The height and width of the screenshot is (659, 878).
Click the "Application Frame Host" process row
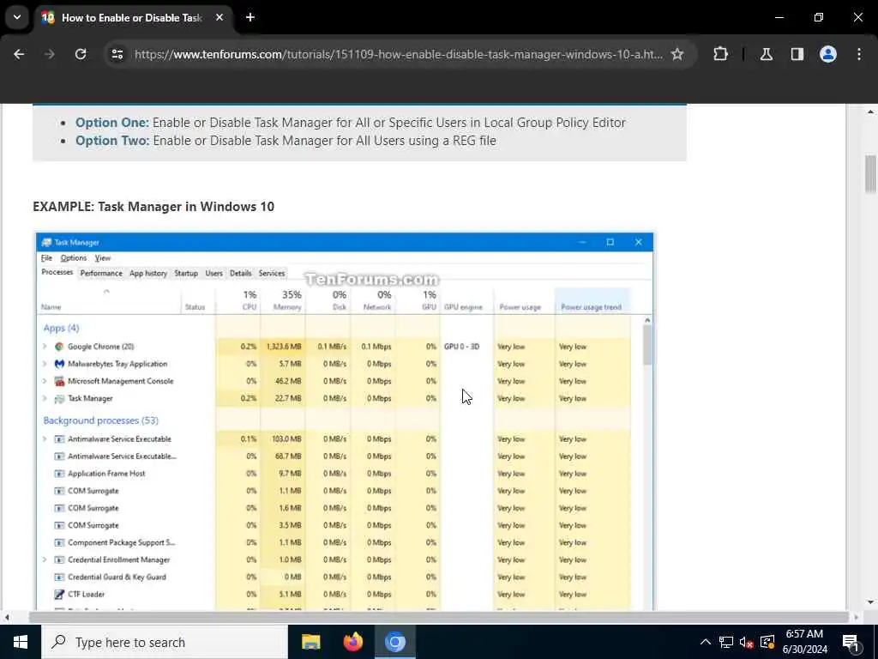point(334,474)
